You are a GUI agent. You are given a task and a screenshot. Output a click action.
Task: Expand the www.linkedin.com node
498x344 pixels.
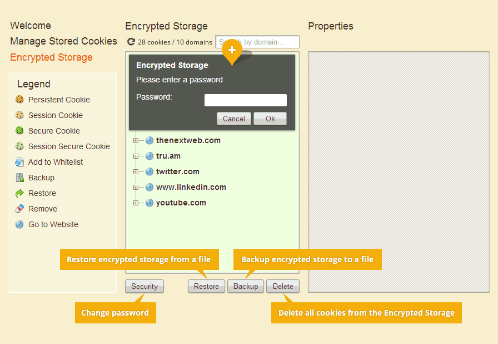(x=136, y=187)
